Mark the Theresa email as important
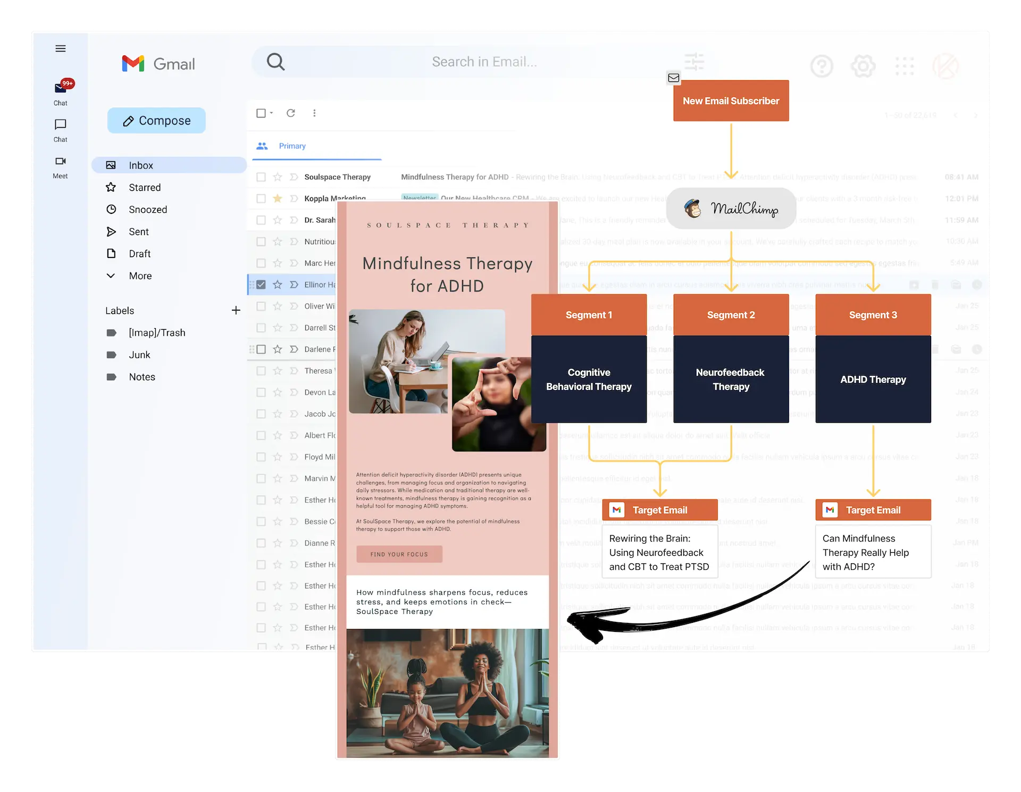 pyautogui.click(x=294, y=371)
